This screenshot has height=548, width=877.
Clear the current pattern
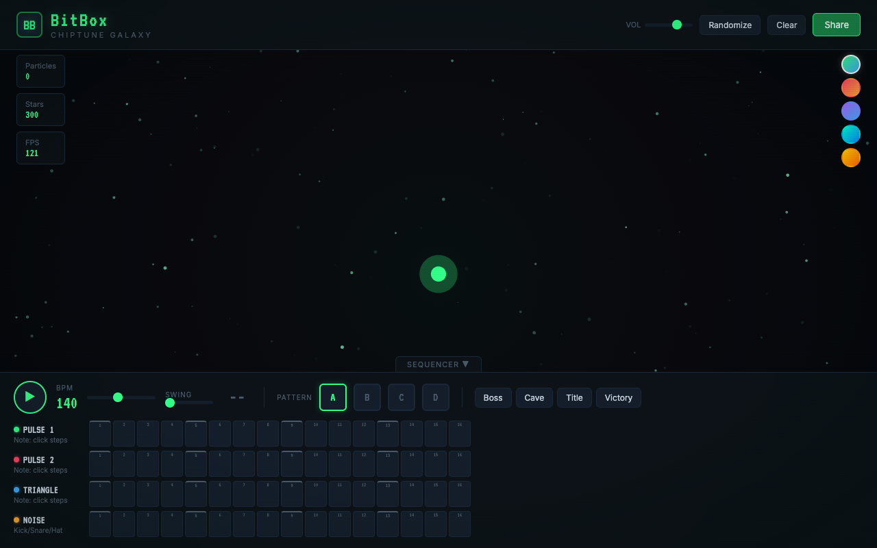[x=787, y=25]
